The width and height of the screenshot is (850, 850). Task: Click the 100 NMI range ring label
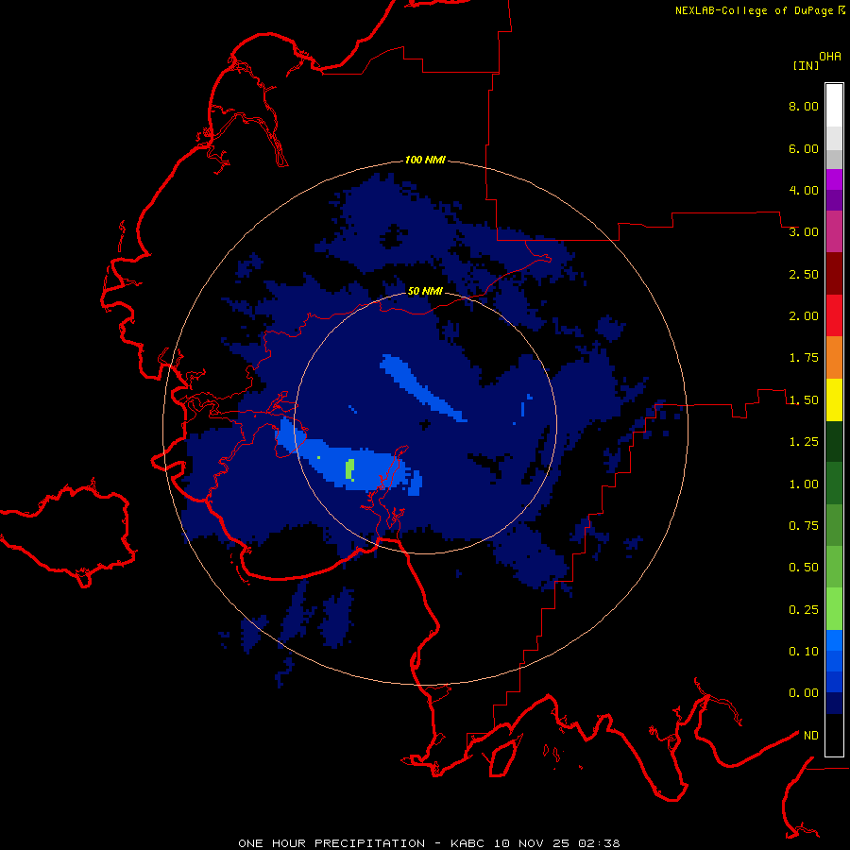(x=425, y=160)
